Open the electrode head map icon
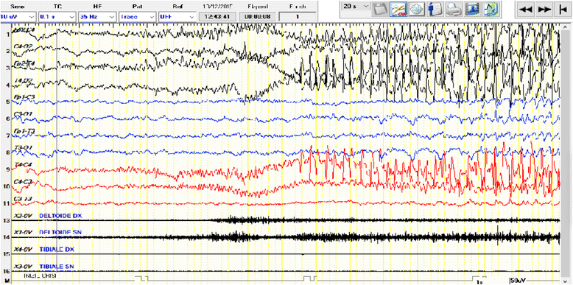 (x=416, y=9)
